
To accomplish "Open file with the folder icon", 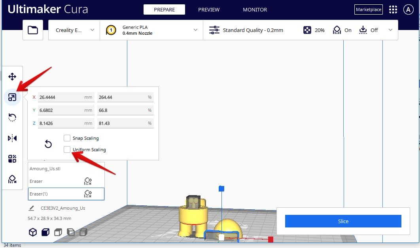I will tap(33, 30).
